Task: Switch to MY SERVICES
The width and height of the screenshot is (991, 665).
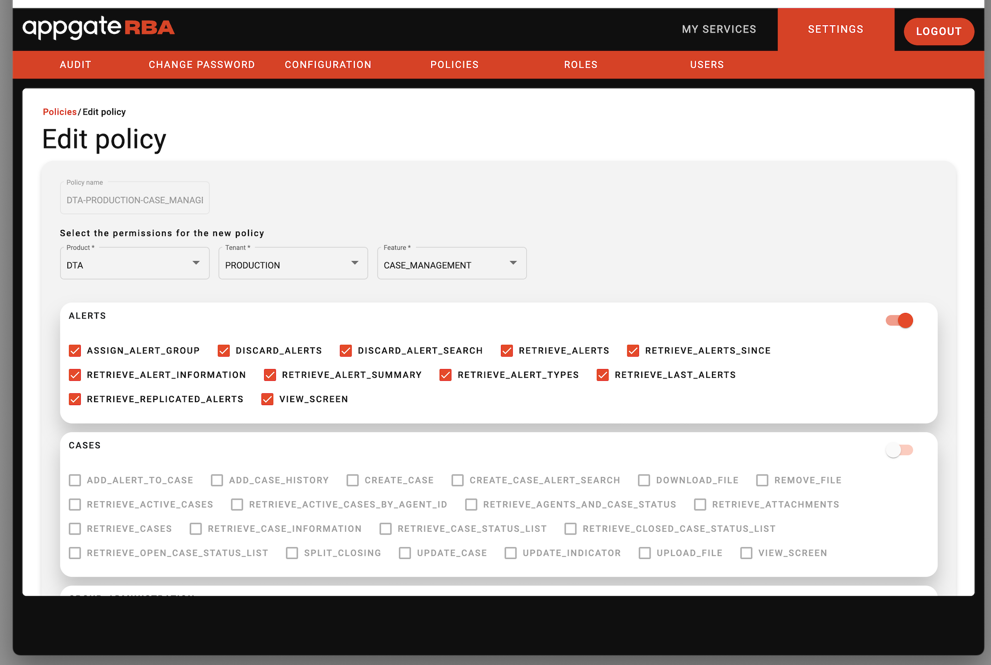Action: pos(719,29)
